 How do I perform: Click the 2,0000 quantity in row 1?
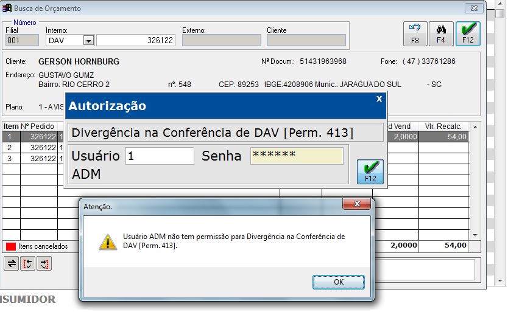point(405,137)
